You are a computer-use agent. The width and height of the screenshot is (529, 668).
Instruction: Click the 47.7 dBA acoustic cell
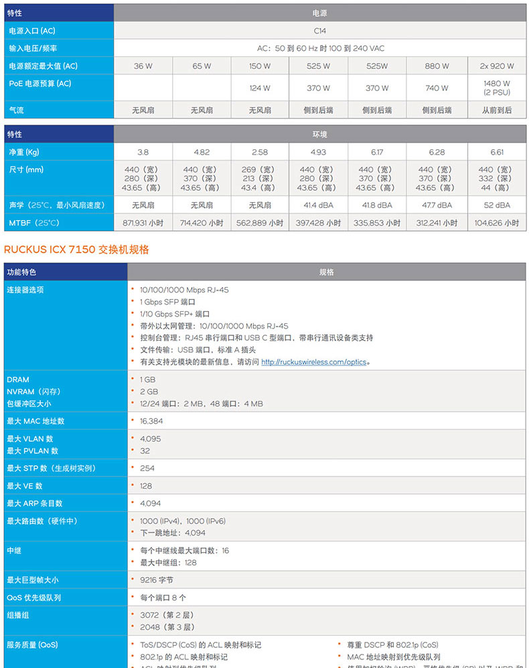[437, 205]
